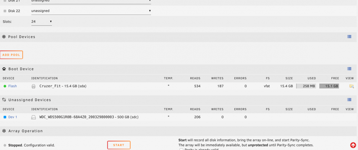Open the Dev 1 device link

pyautogui.click(x=13, y=117)
